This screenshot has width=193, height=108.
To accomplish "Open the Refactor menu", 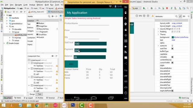I will (40, 5).
